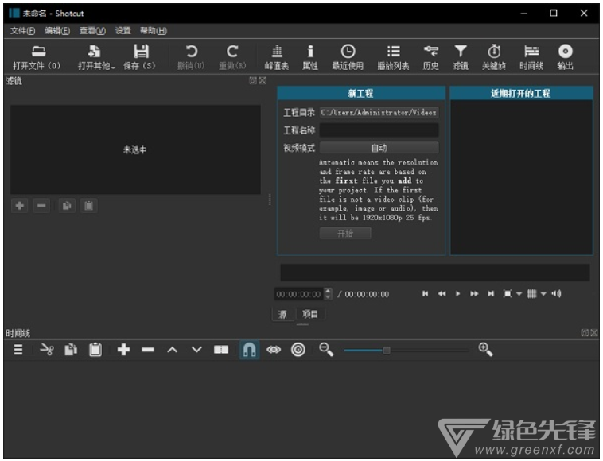Click the timeline Lift up-arrow icon
Screen dimensions: 603x461
click(173, 350)
